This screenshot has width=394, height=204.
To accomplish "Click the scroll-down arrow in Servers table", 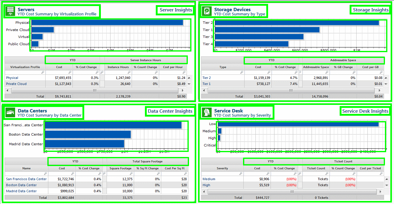I will pyautogui.click(x=189, y=84).
